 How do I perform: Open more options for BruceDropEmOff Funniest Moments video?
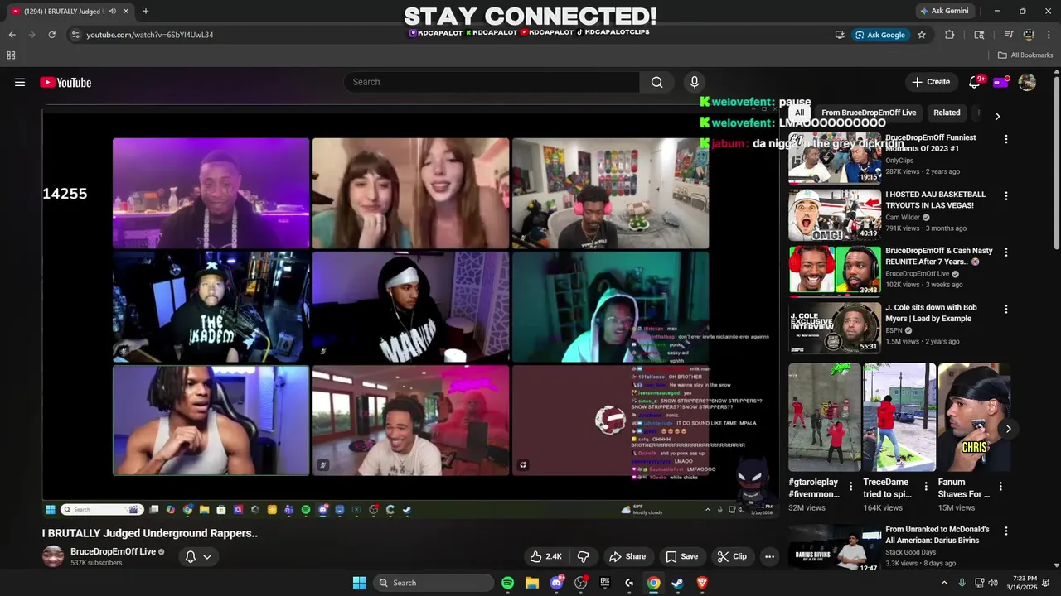pos(1005,140)
